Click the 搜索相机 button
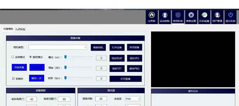Screen dimensions: 239x106 (x=98, y=47)
